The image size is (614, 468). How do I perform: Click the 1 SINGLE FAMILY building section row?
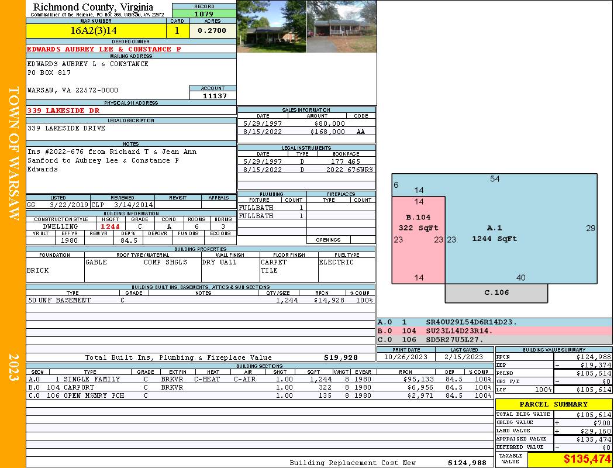point(260,379)
